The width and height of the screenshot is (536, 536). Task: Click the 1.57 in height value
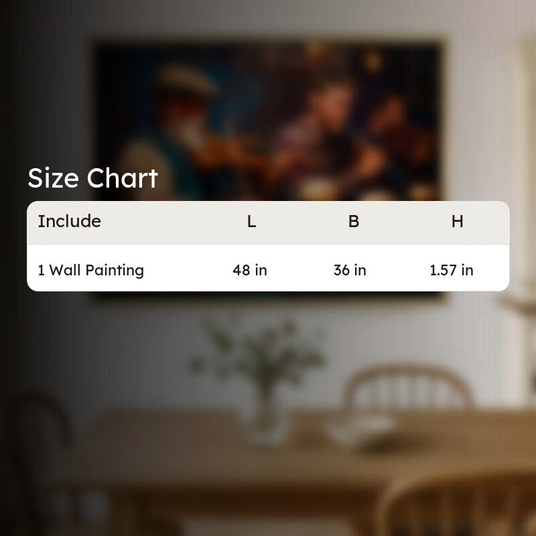(x=452, y=270)
